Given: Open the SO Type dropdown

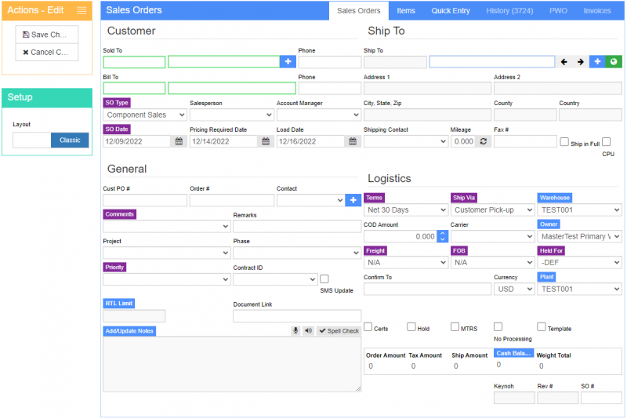Looking at the screenshot, I should (x=144, y=115).
